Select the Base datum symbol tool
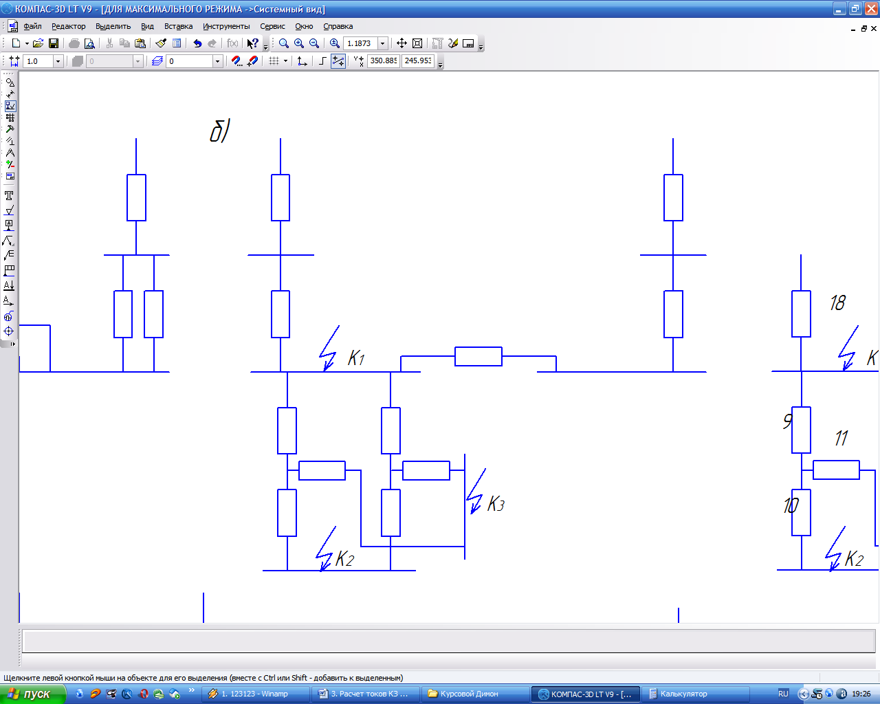Image resolution: width=880 pixels, height=704 pixels. coord(9,225)
